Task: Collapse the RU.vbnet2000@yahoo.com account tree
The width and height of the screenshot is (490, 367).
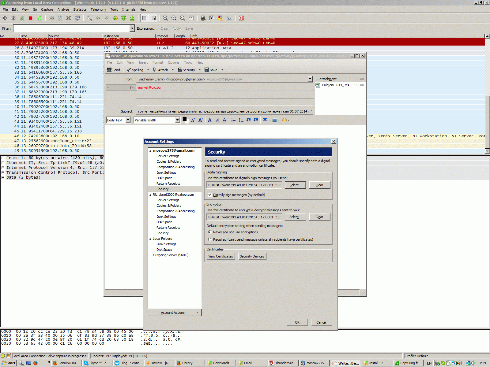Action: pyautogui.click(x=150, y=195)
